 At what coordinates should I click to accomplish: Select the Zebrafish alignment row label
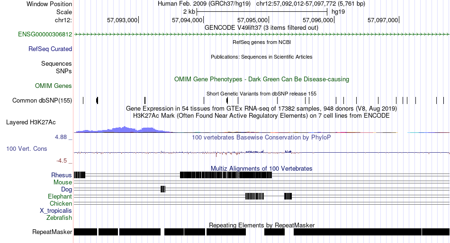[x=59, y=218]
